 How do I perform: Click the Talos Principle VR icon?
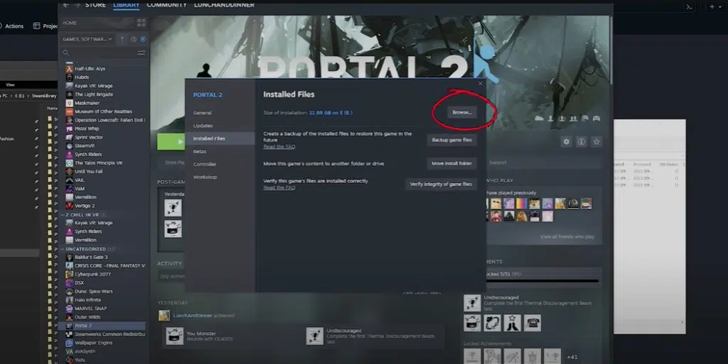[x=69, y=163]
